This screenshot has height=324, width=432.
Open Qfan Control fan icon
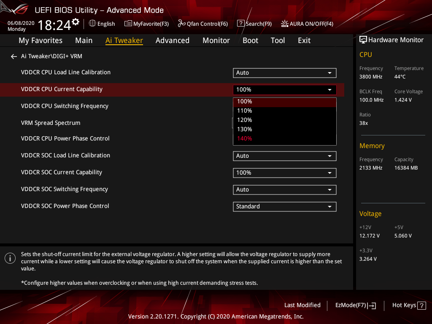(x=181, y=24)
